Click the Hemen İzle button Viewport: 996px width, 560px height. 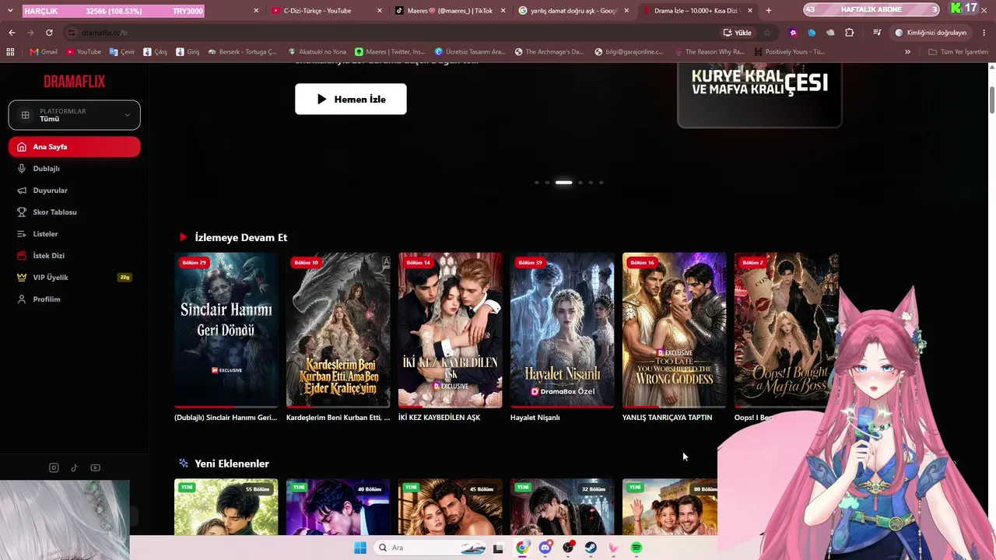[351, 99]
